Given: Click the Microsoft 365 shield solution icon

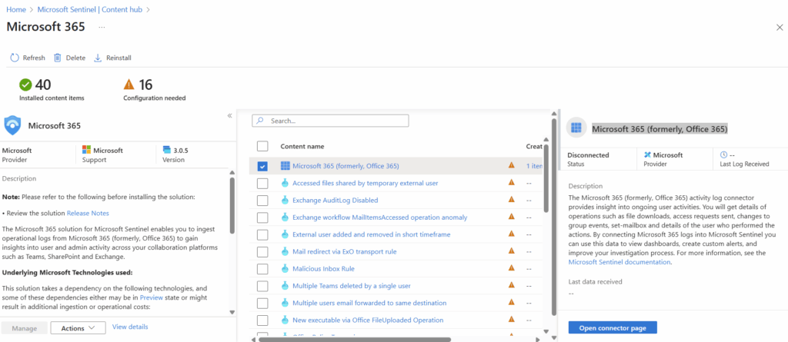Looking at the screenshot, I should click(x=12, y=125).
